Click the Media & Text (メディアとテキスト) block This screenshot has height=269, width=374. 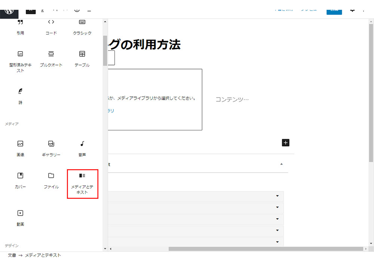coord(82,183)
